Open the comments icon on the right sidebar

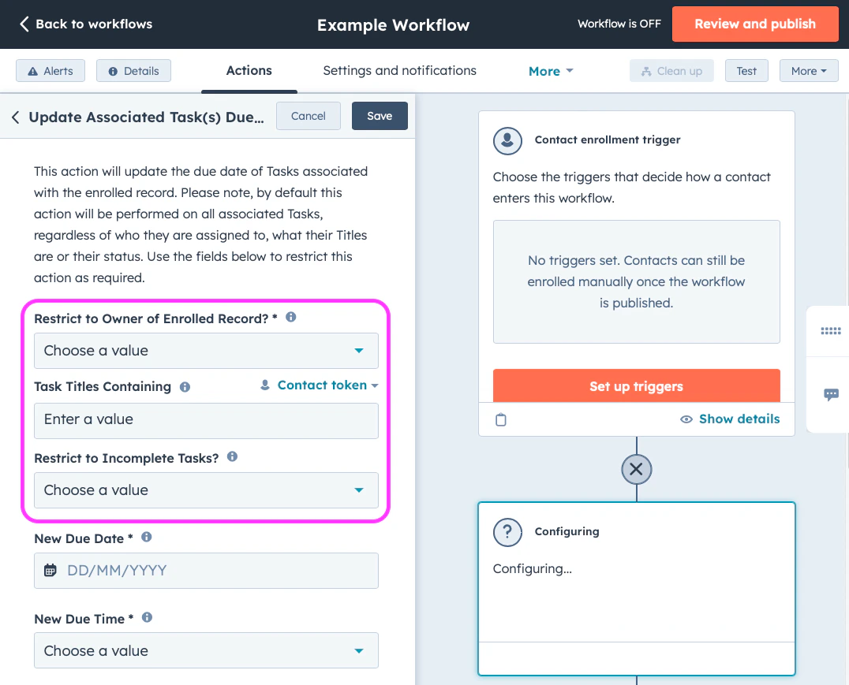830,395
